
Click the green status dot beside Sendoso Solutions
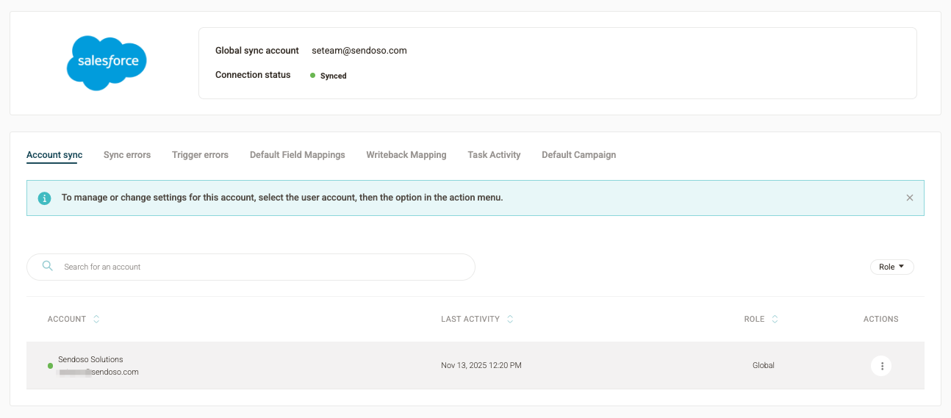click(x=50, y=365)
